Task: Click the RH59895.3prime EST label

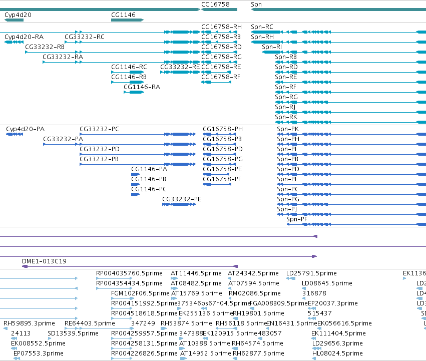Action: pos(29,323)
